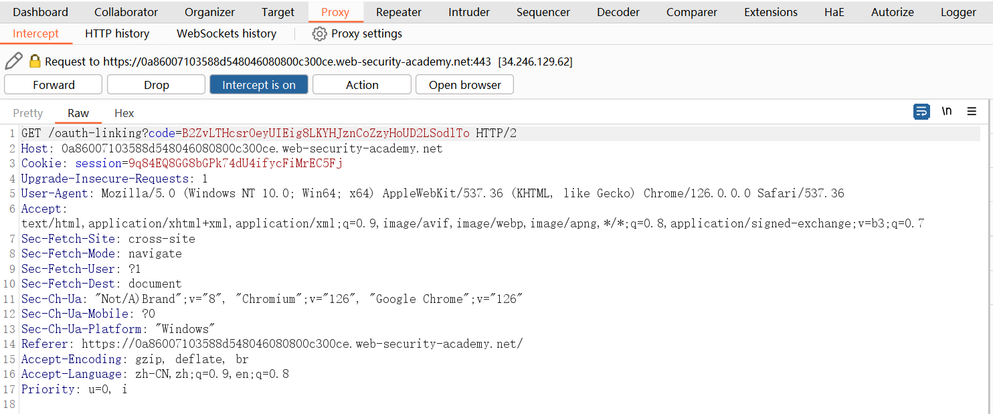The image size is (993, 414).
Task: Click the Sec-Fetch-User header line
Action: point(81,269)
